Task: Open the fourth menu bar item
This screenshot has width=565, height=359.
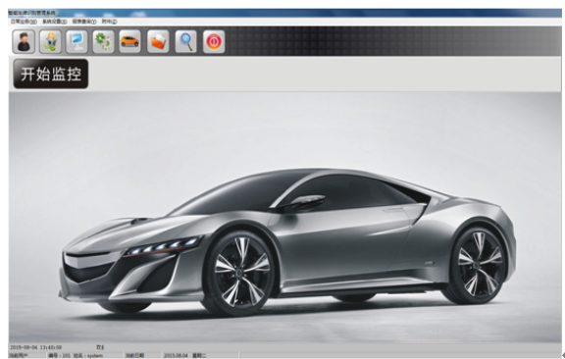Action: point(109,22)
